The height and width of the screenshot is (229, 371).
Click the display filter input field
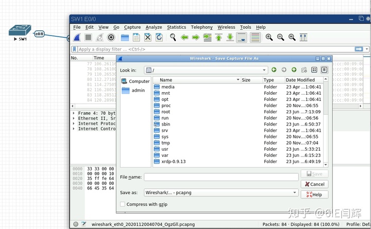pyautogui.click(x=216, y=49)
